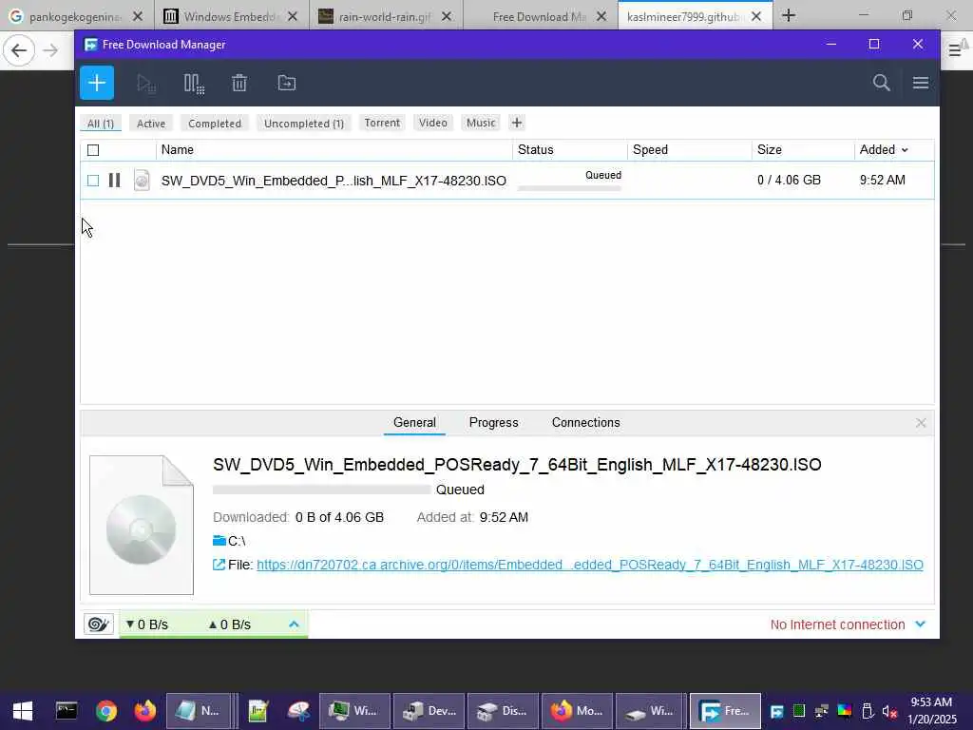
Task: Sort downloads by Status column
Action: [536, 149]
